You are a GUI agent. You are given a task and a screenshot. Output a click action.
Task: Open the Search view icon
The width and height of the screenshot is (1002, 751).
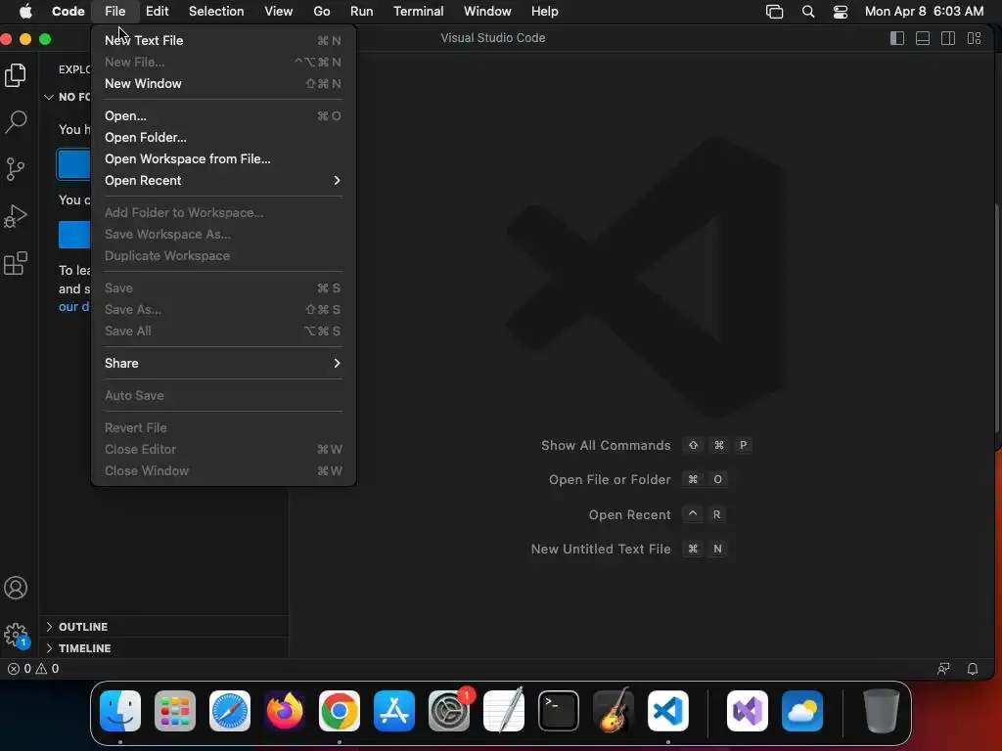pos(16,121)
